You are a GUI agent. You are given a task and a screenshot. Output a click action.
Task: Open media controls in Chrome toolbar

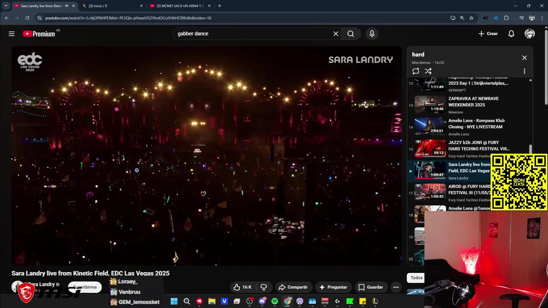click(521, 18)
